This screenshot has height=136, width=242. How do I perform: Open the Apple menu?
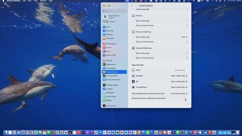tap(3, 1)
